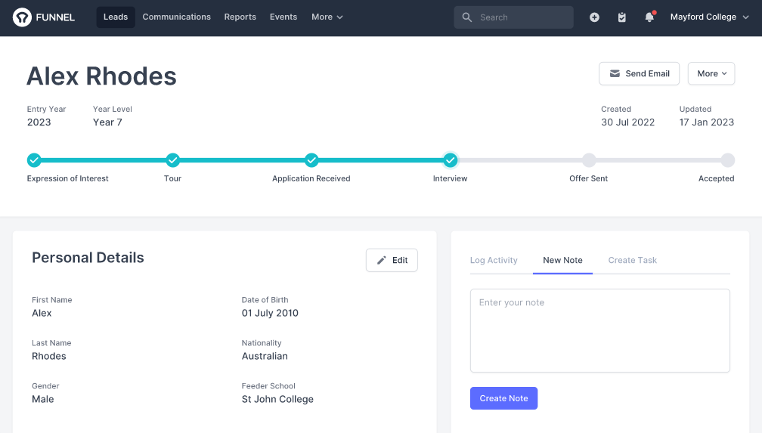Image resolution: width=762 pixels, height=433 pixels.
Task: Click the Nationality value Australian
Action: coord(265,356)
